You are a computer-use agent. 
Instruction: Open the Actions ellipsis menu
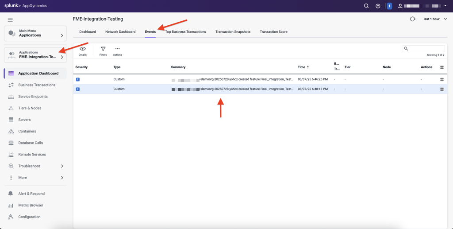pyautogui.click(x=117, y=51)
